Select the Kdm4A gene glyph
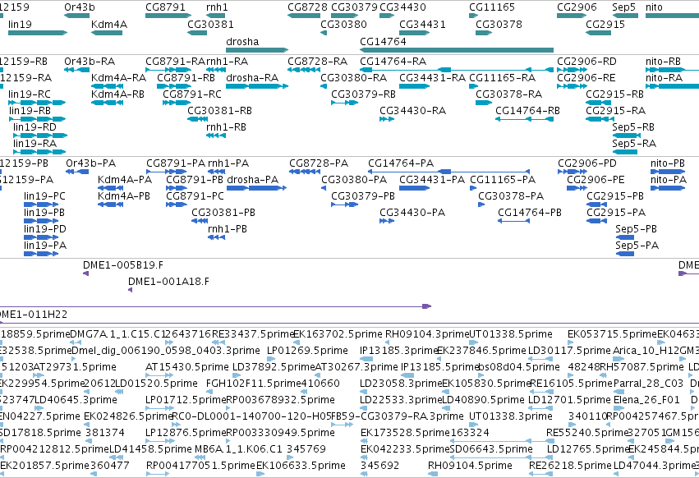Image resolution: width=699 pixels, height=478 pixels. point(107,33)
